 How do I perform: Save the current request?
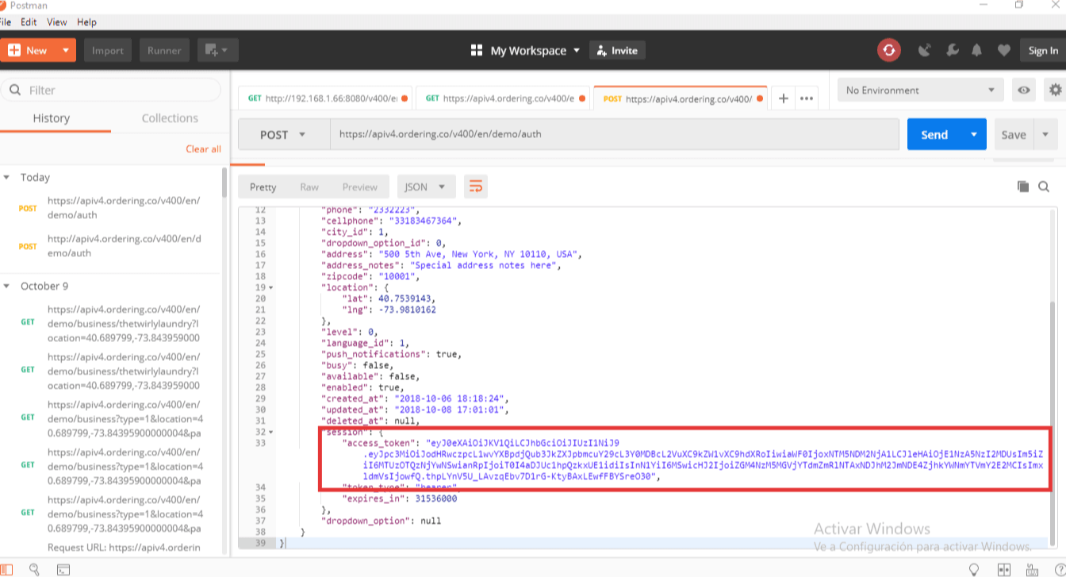[1014, 134]
